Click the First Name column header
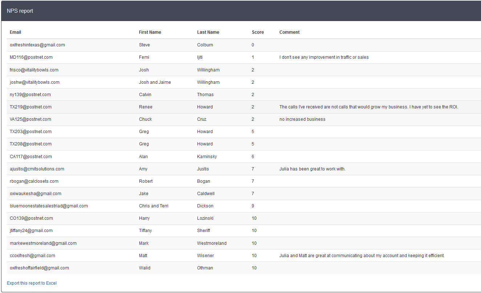This screenshot has width=481, height=293. 150,32
